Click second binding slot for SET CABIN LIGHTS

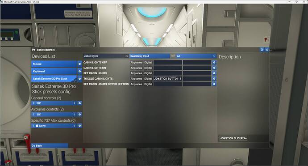(x=197, y=73)
